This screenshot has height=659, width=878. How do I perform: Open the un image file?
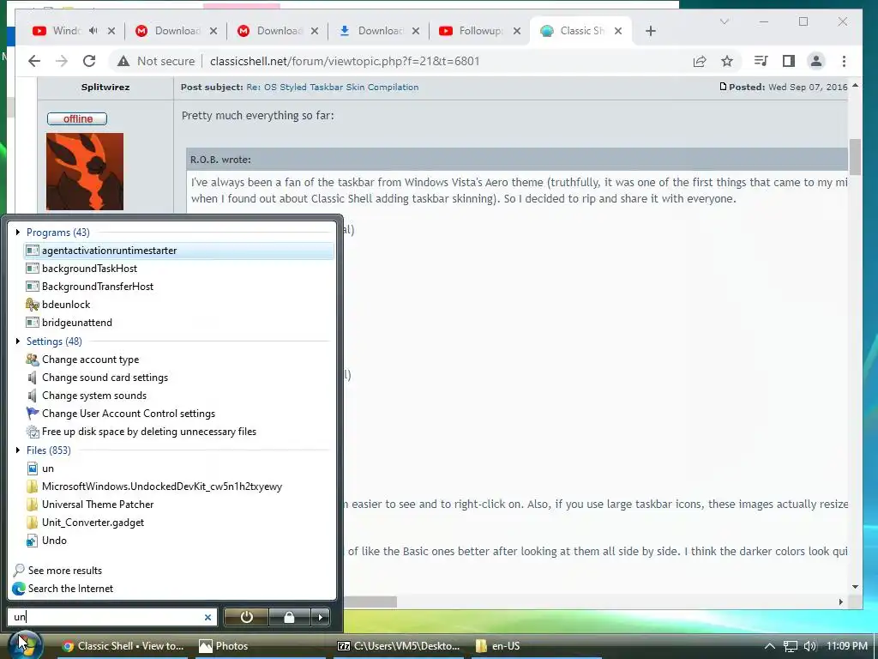click(178, 469)
